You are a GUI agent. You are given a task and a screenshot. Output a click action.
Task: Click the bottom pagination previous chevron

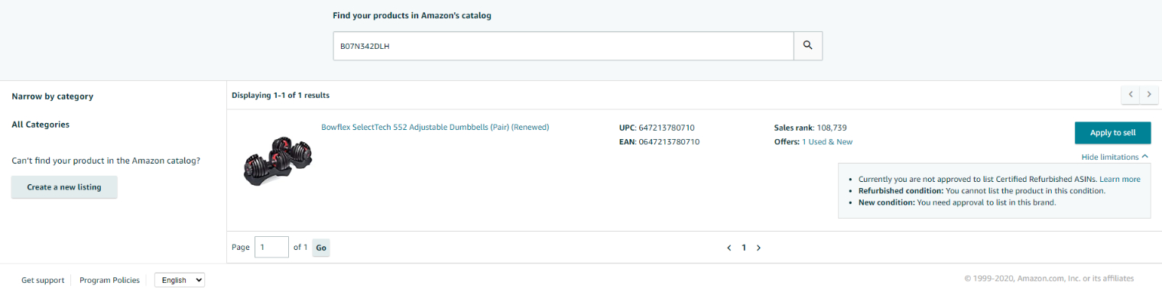click(729, 248)
